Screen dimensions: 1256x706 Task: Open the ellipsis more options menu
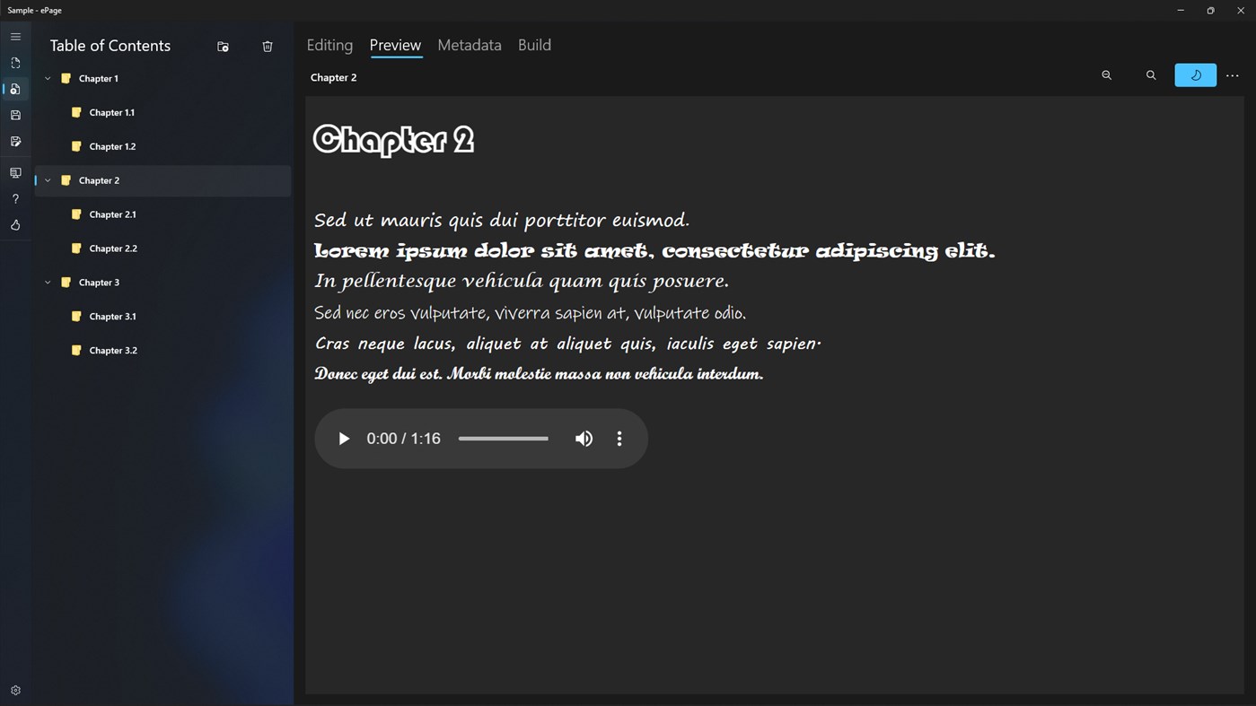[x=1232, y=75]
